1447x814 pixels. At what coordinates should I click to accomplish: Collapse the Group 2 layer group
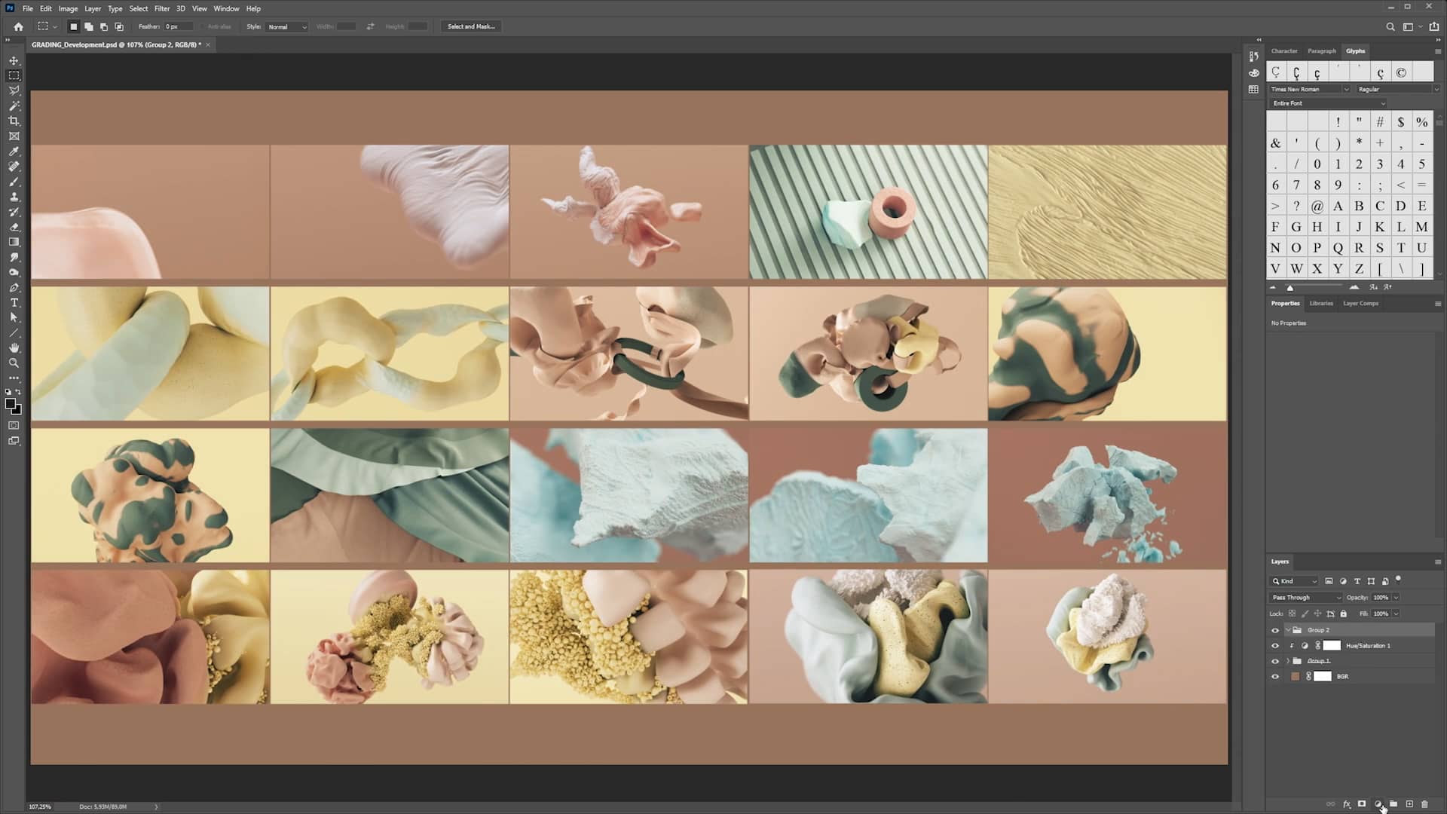1289,630
